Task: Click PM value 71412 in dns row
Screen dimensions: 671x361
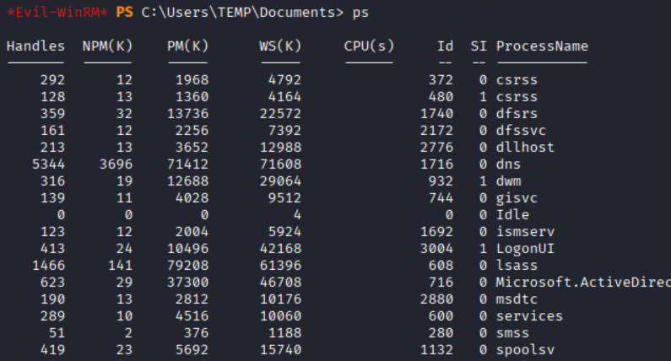Action: 187,164
